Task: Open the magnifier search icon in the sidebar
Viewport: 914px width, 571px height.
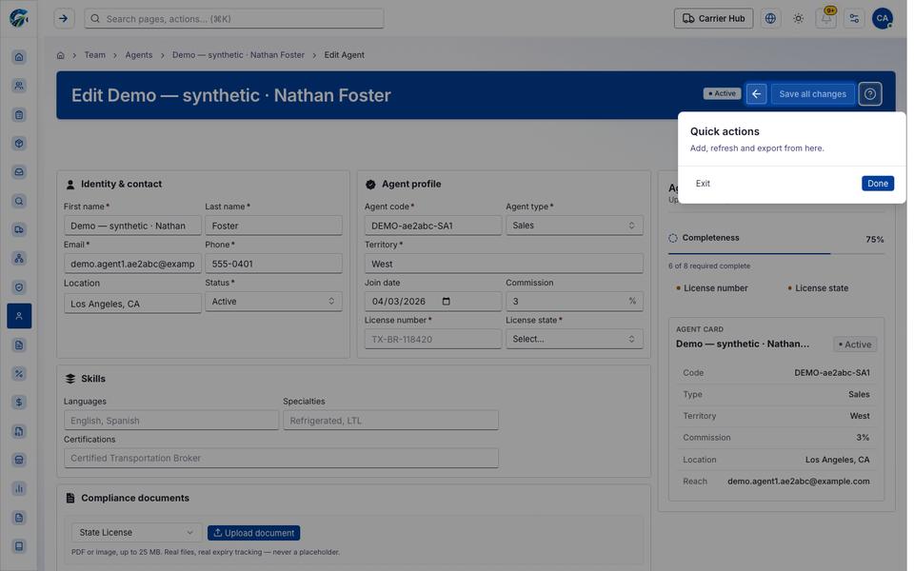Action: (19, 201)
